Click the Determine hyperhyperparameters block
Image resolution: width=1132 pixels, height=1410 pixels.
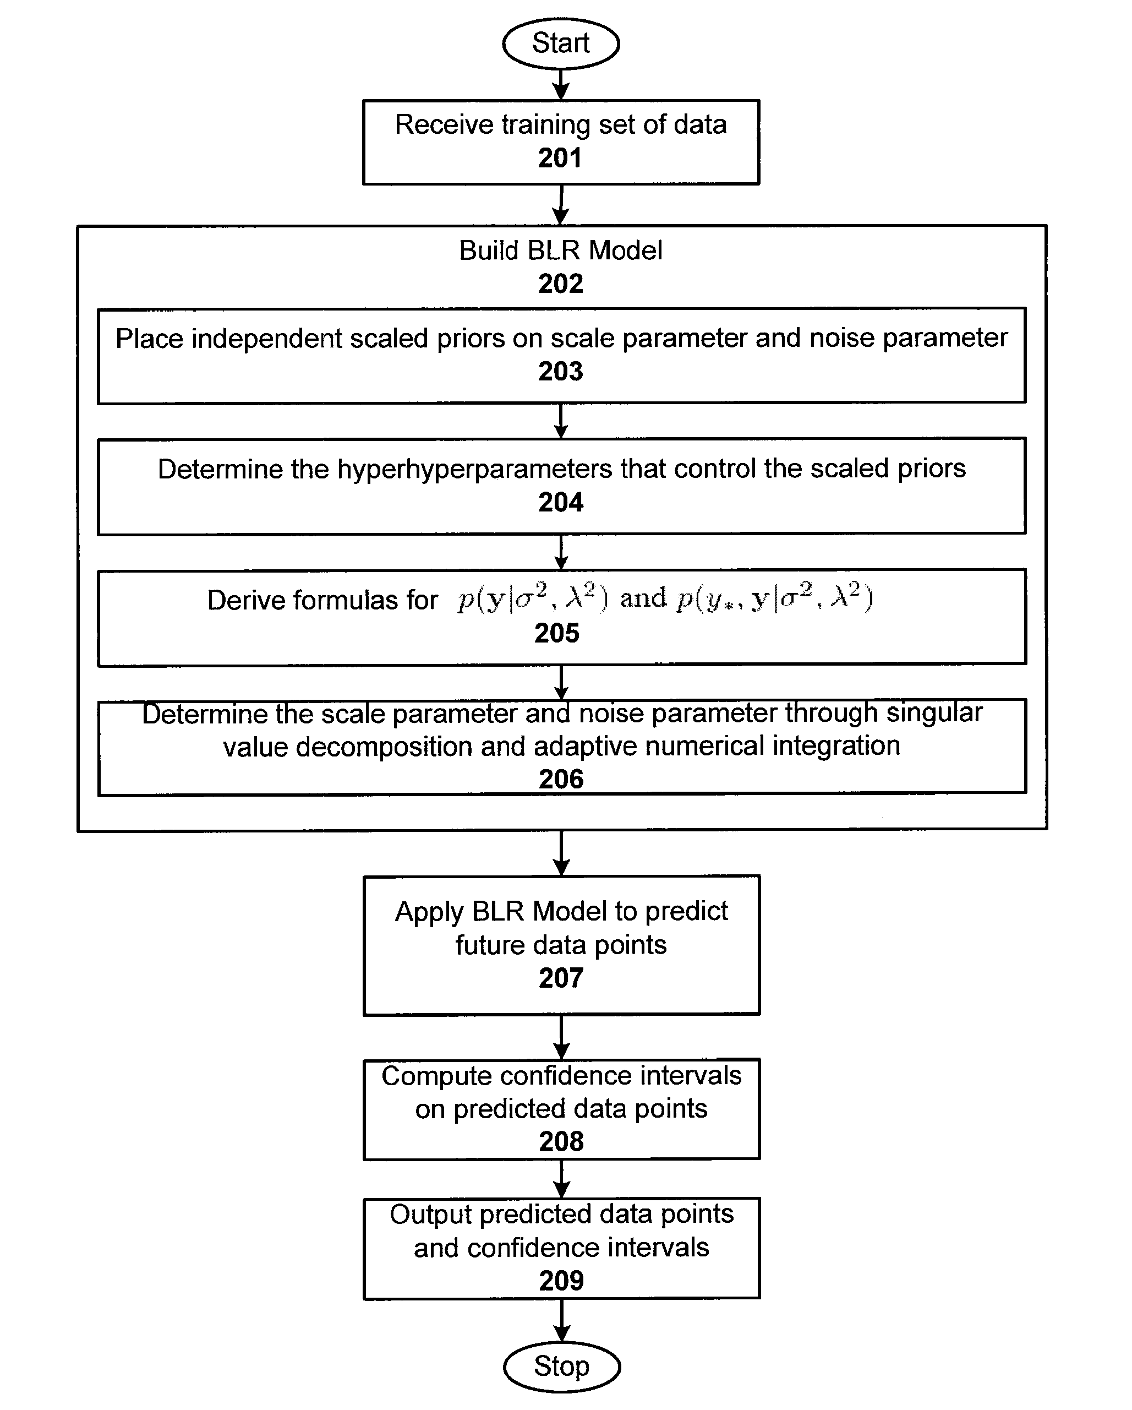tap(566, 462)
